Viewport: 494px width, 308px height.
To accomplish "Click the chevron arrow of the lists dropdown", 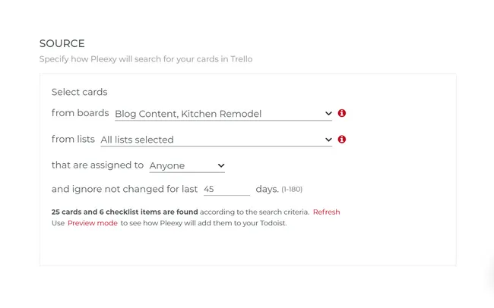I will (328, 140).
